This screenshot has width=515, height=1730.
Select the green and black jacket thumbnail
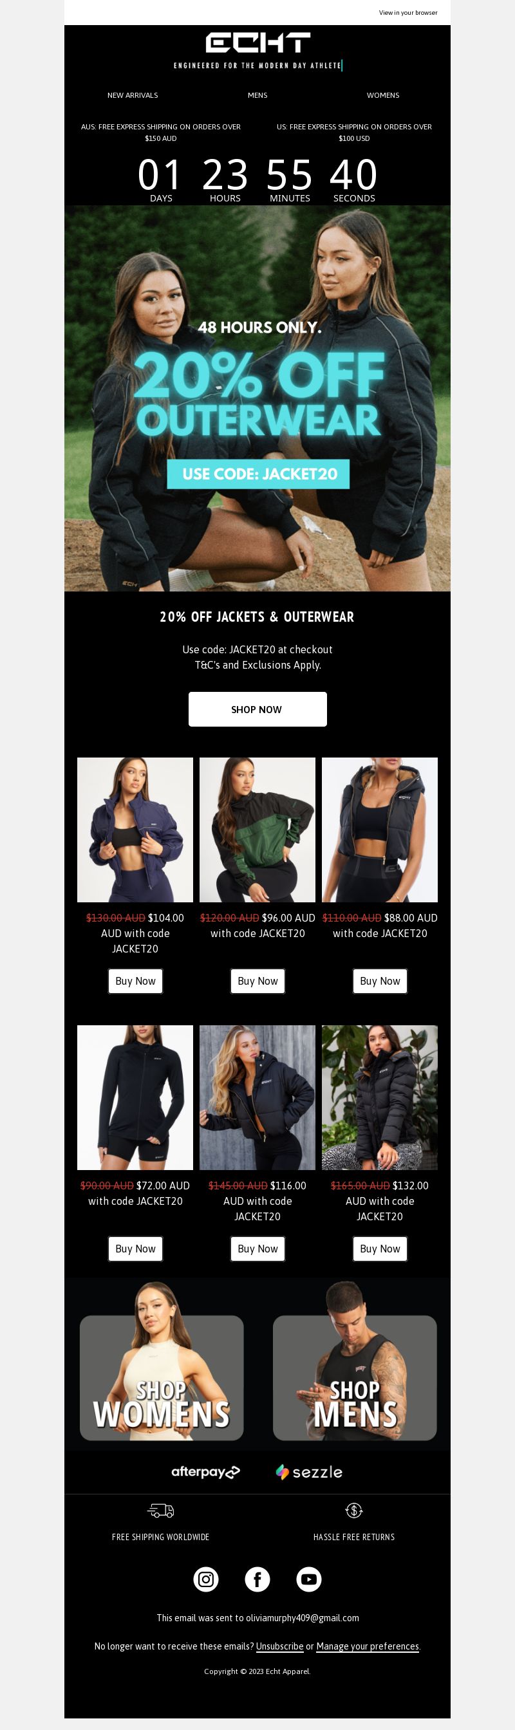(x=257, y=830)
